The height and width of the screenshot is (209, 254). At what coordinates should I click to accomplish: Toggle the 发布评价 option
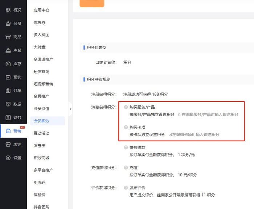(126, 188)
